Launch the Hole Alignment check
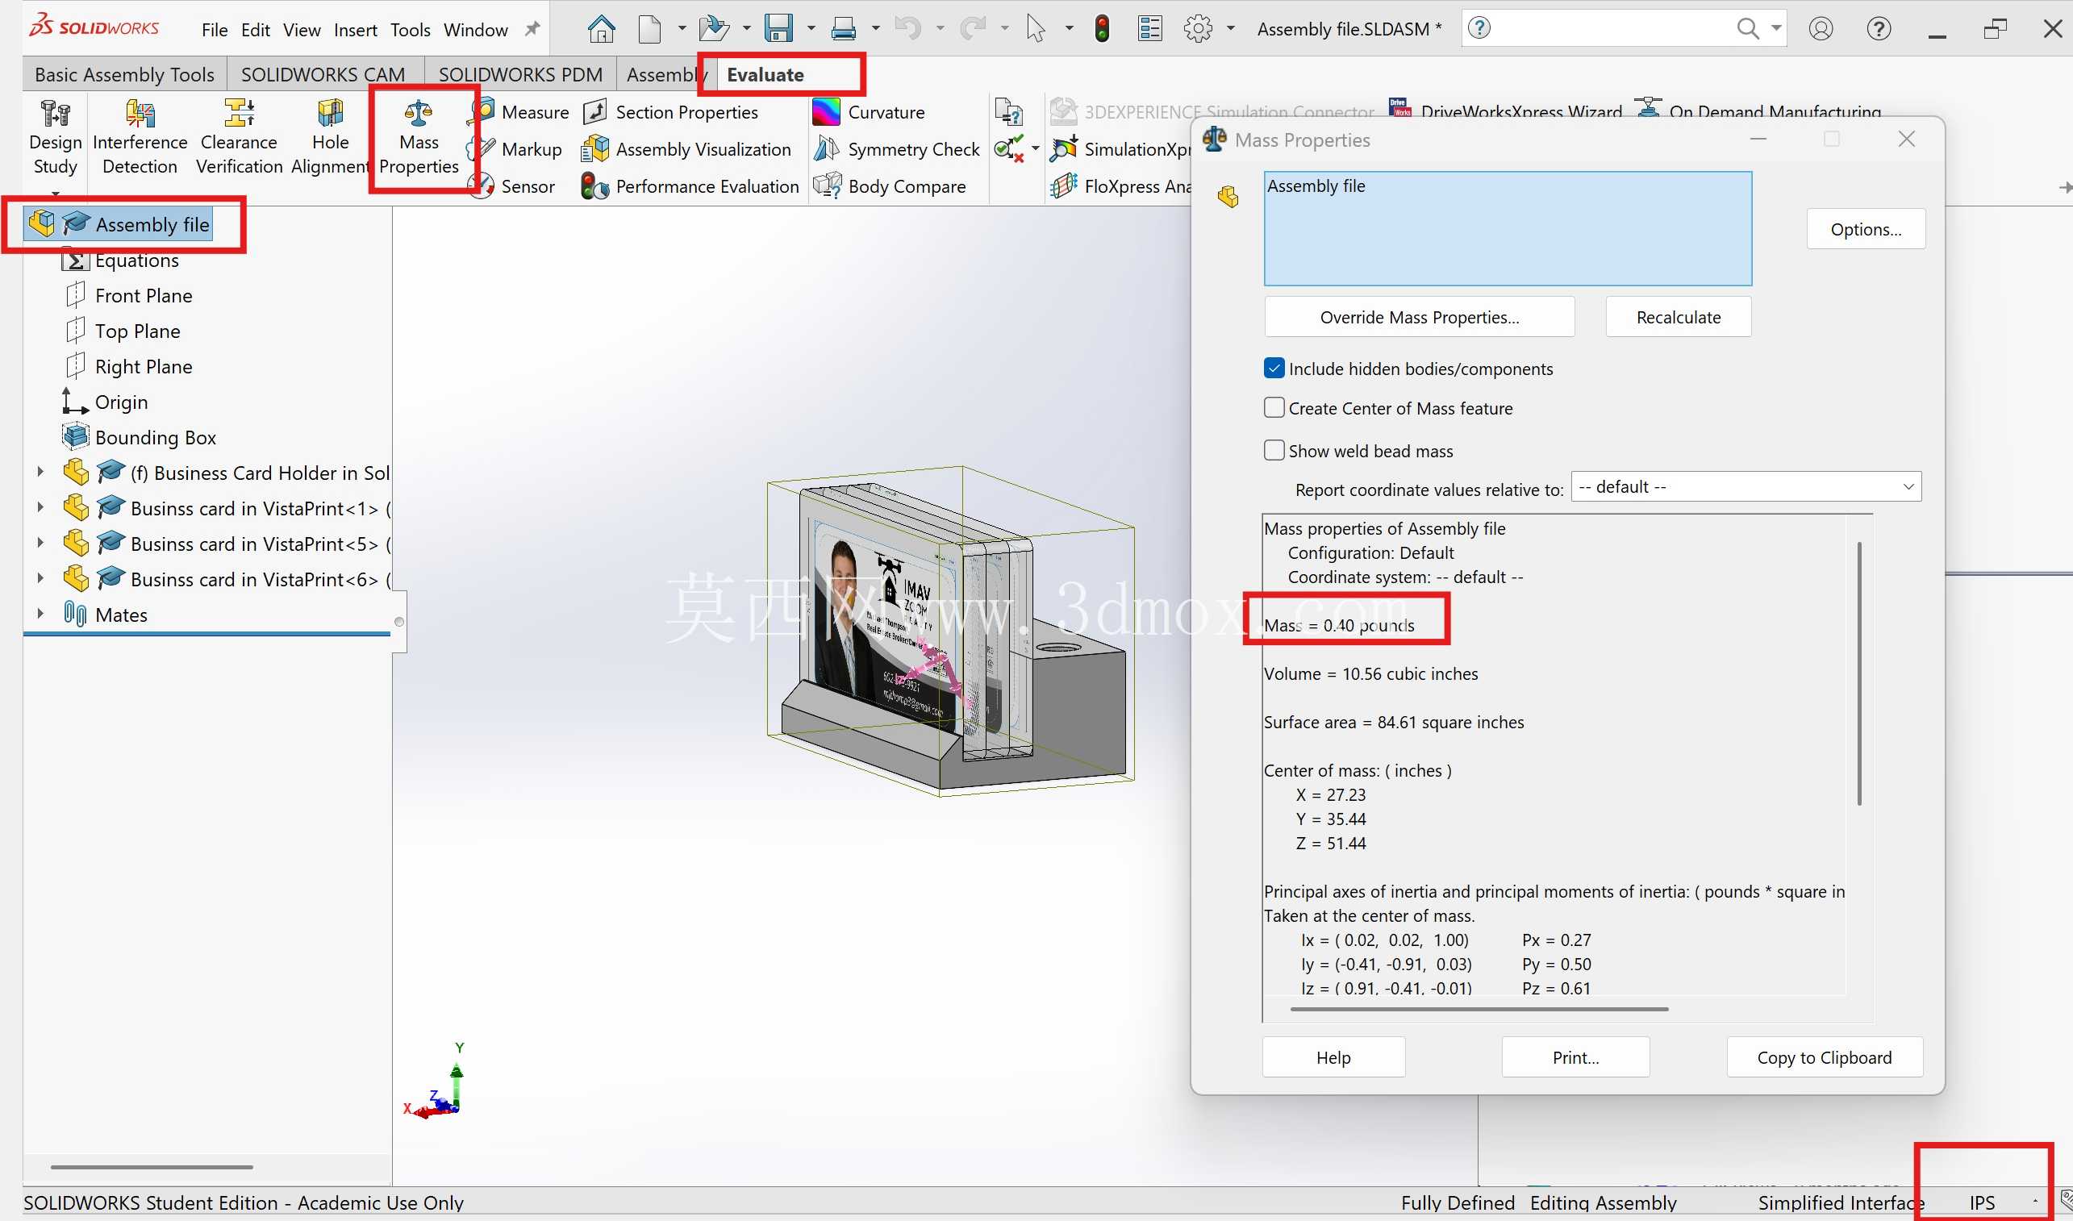Image resolution: width=2073 pixels, height=1221 pixels. coord(330,136)
